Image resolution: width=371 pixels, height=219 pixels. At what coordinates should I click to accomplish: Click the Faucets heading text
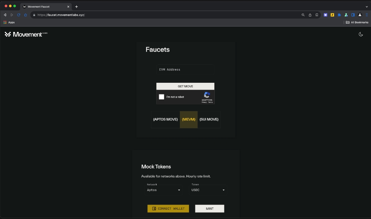[x=158, y=50]
